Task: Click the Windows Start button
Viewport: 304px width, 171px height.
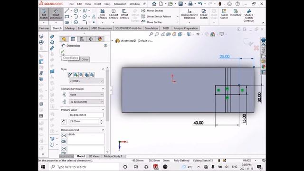Action: tap(43, 167)
